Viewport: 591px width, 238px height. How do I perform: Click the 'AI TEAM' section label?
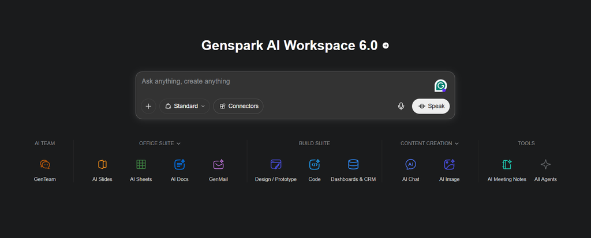pyautogui.click(x=45, y=143)
